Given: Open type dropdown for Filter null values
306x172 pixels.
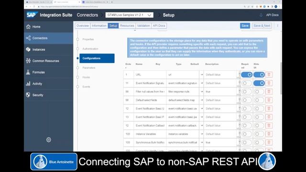Looking at the screenshot, I should point(202,92).
